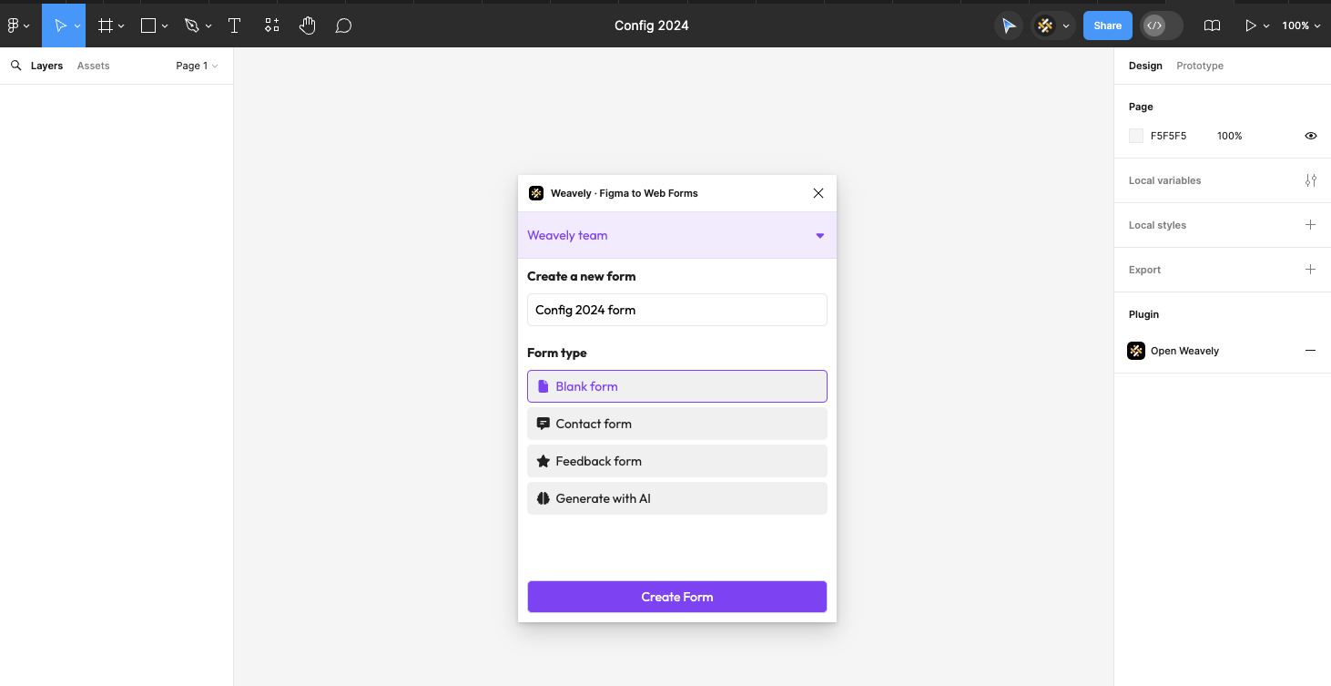This screenshot has width=1331, height=686.
Task: Open the library book icon
Action: click(1212, 26)
